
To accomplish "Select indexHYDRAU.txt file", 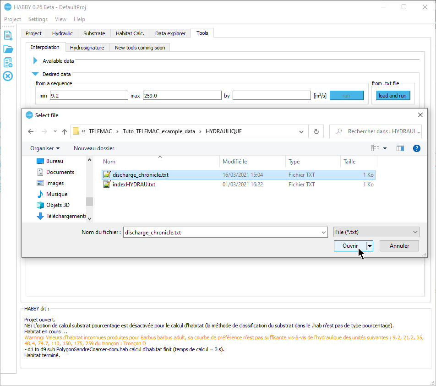I will [134, 185].
